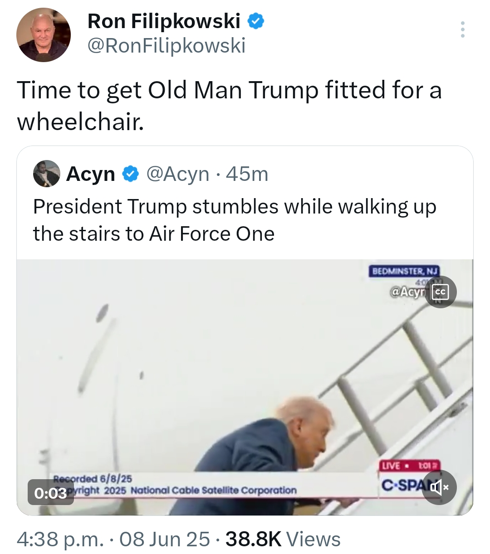This screenshot has width=490, height=554.
Task: Open Ron Filipkowski's profile picture
Action: (x=44, y=34)
